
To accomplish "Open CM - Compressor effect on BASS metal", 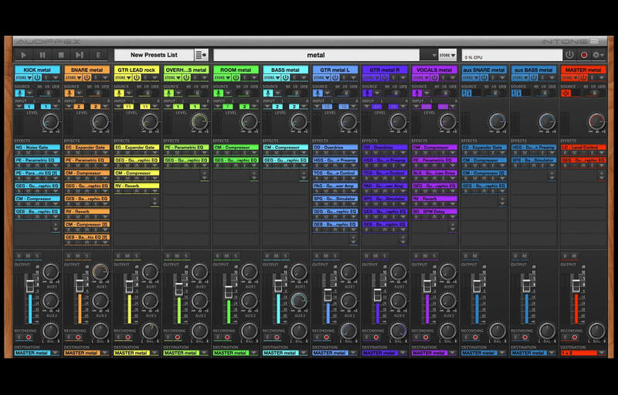I will pyautogui.click(x=285, y=147).
